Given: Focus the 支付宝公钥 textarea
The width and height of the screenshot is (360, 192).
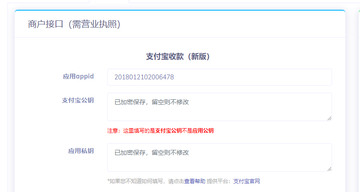Looking at the screenshot, I should pyautogui.click(x=219, y=107).
